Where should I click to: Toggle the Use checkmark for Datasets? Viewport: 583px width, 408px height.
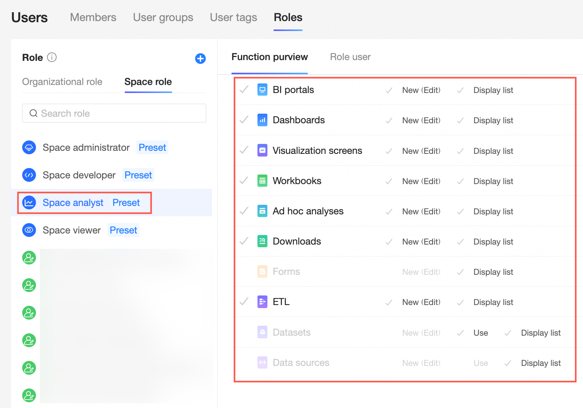461,333
